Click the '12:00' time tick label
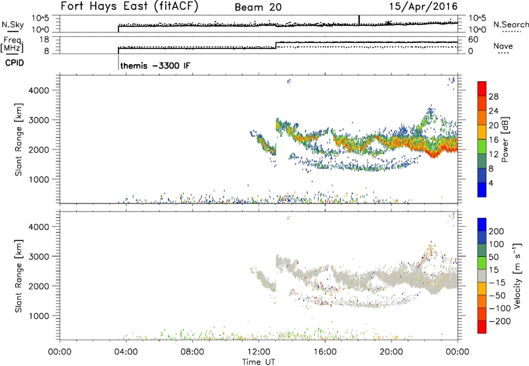Image resolution: width=529 pixels, height=366 pixels. pos(259,352)
